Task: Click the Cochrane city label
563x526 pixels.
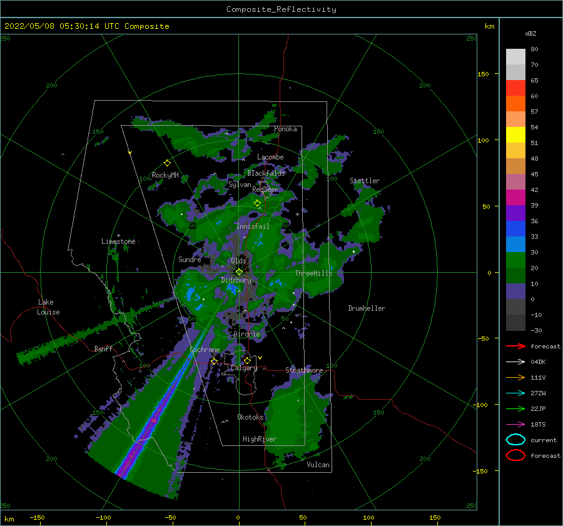Action: pos(205,350)
